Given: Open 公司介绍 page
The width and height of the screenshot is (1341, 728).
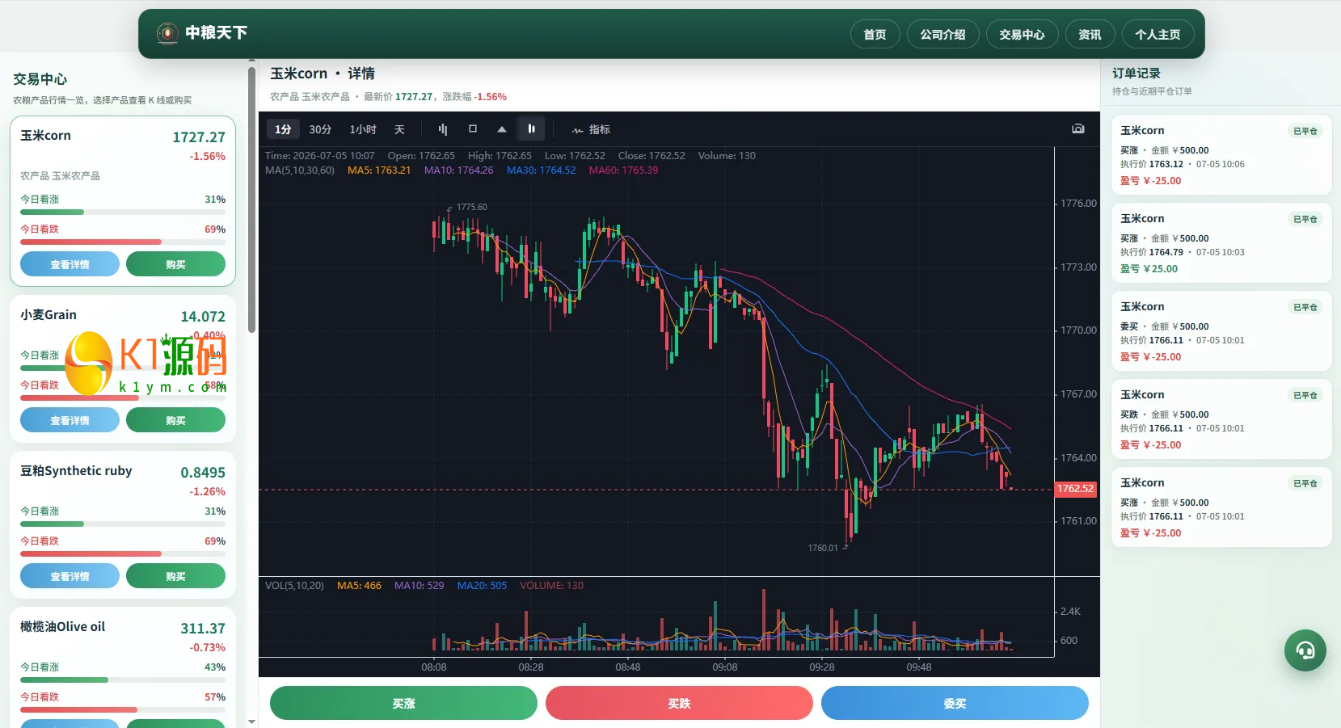Looking at the screenshot, I should (942, 34).
